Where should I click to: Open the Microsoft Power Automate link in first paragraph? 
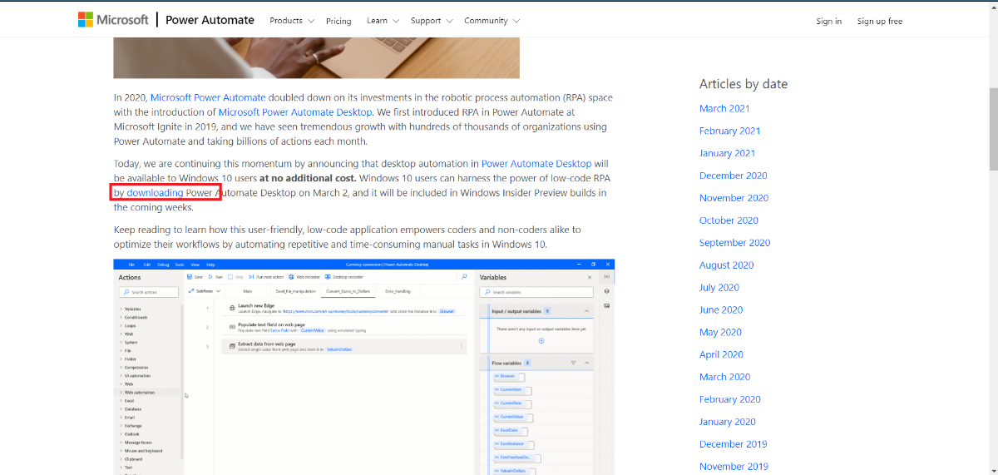208,97
